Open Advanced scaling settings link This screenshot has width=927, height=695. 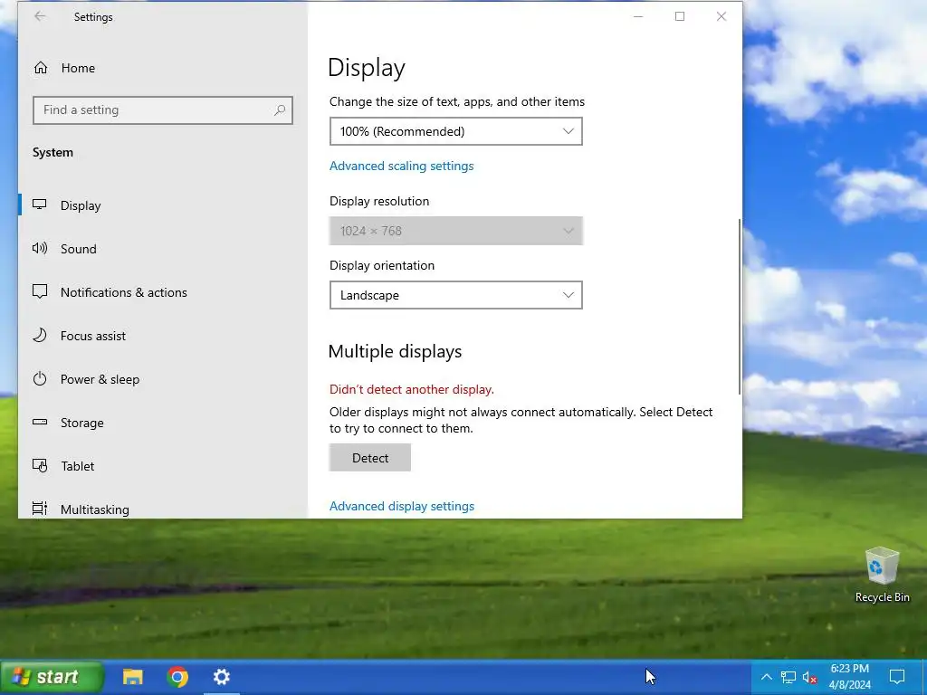(401, 167)
